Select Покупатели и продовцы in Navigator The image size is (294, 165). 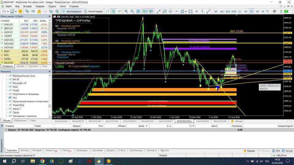pyautogui.click(x=26, y=94)
